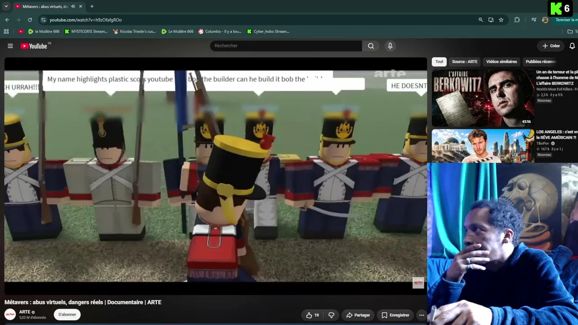Open the ARTE channel name link
This screenshot has width=578, height=325.
coord(25,312)
